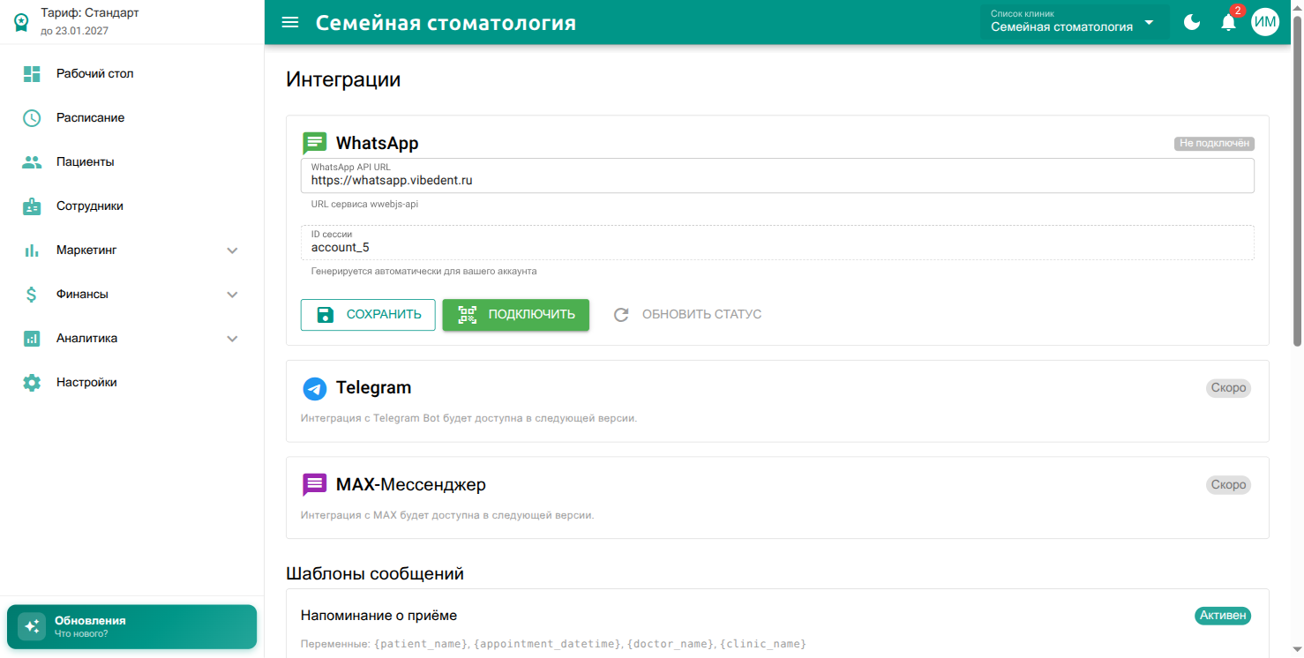Click the sparkle icon on Обновления panel

point(32,626)
